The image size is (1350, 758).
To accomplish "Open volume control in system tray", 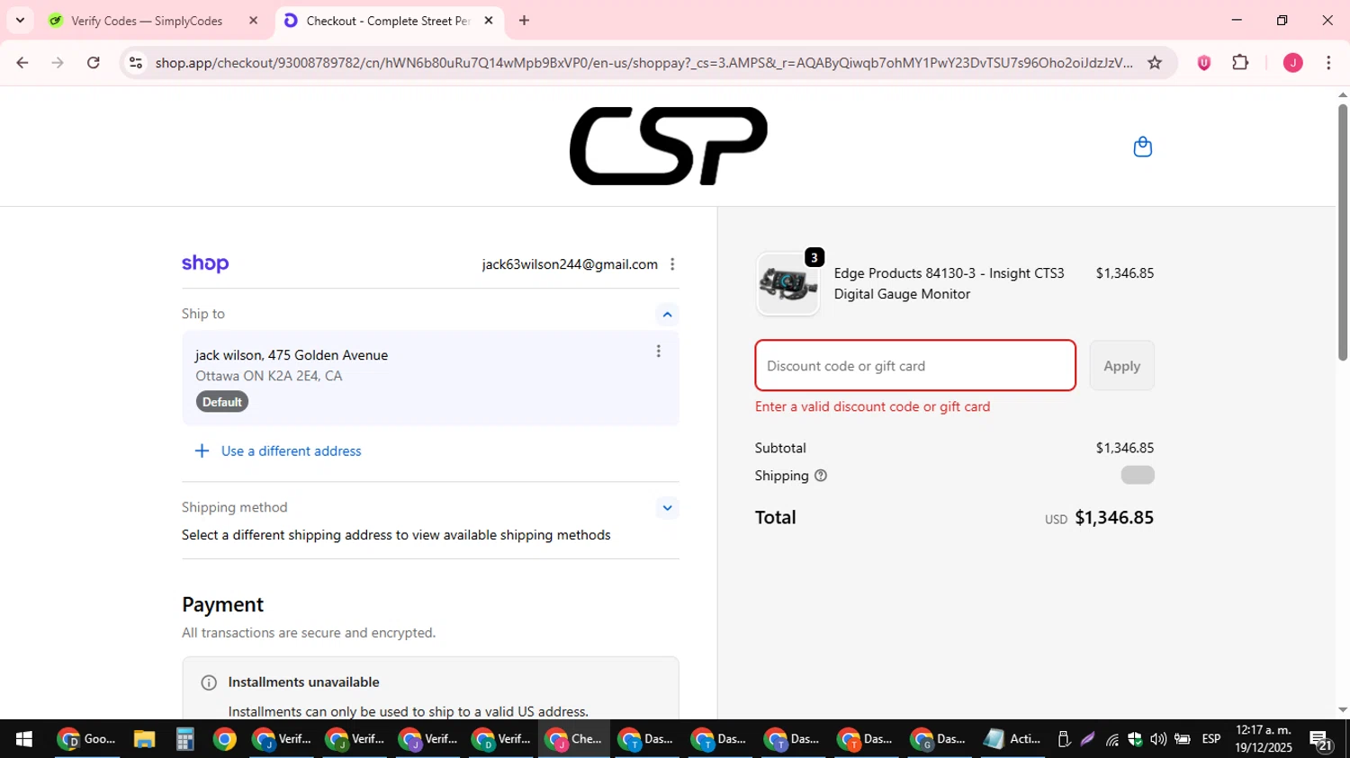I will 1158,739.
